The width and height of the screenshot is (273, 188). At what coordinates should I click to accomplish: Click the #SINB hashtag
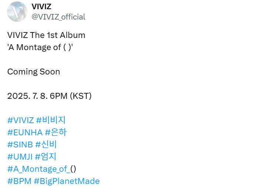[x=20, y=145]
